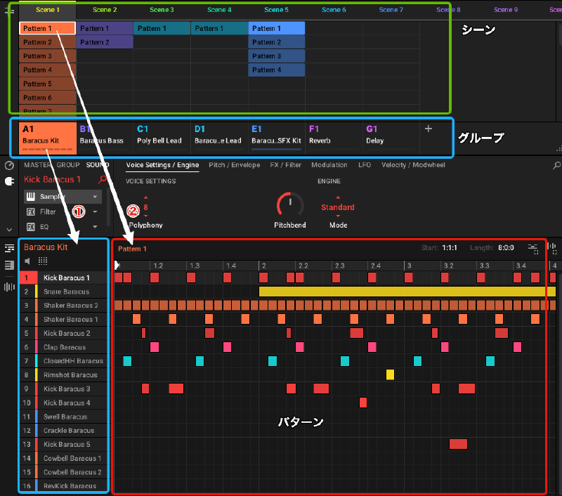
Task: Switch to the group pattern view icon
Action: [9, 248]
